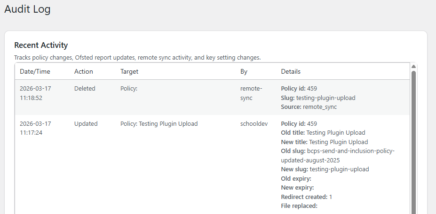Click the Redirect created: 1 detail

coord(307,197)
